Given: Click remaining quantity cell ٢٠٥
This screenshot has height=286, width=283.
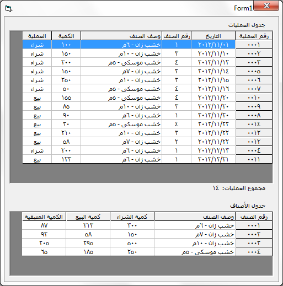Looking at the screenshot, I should pyautogui.click(x=44, y=243).
